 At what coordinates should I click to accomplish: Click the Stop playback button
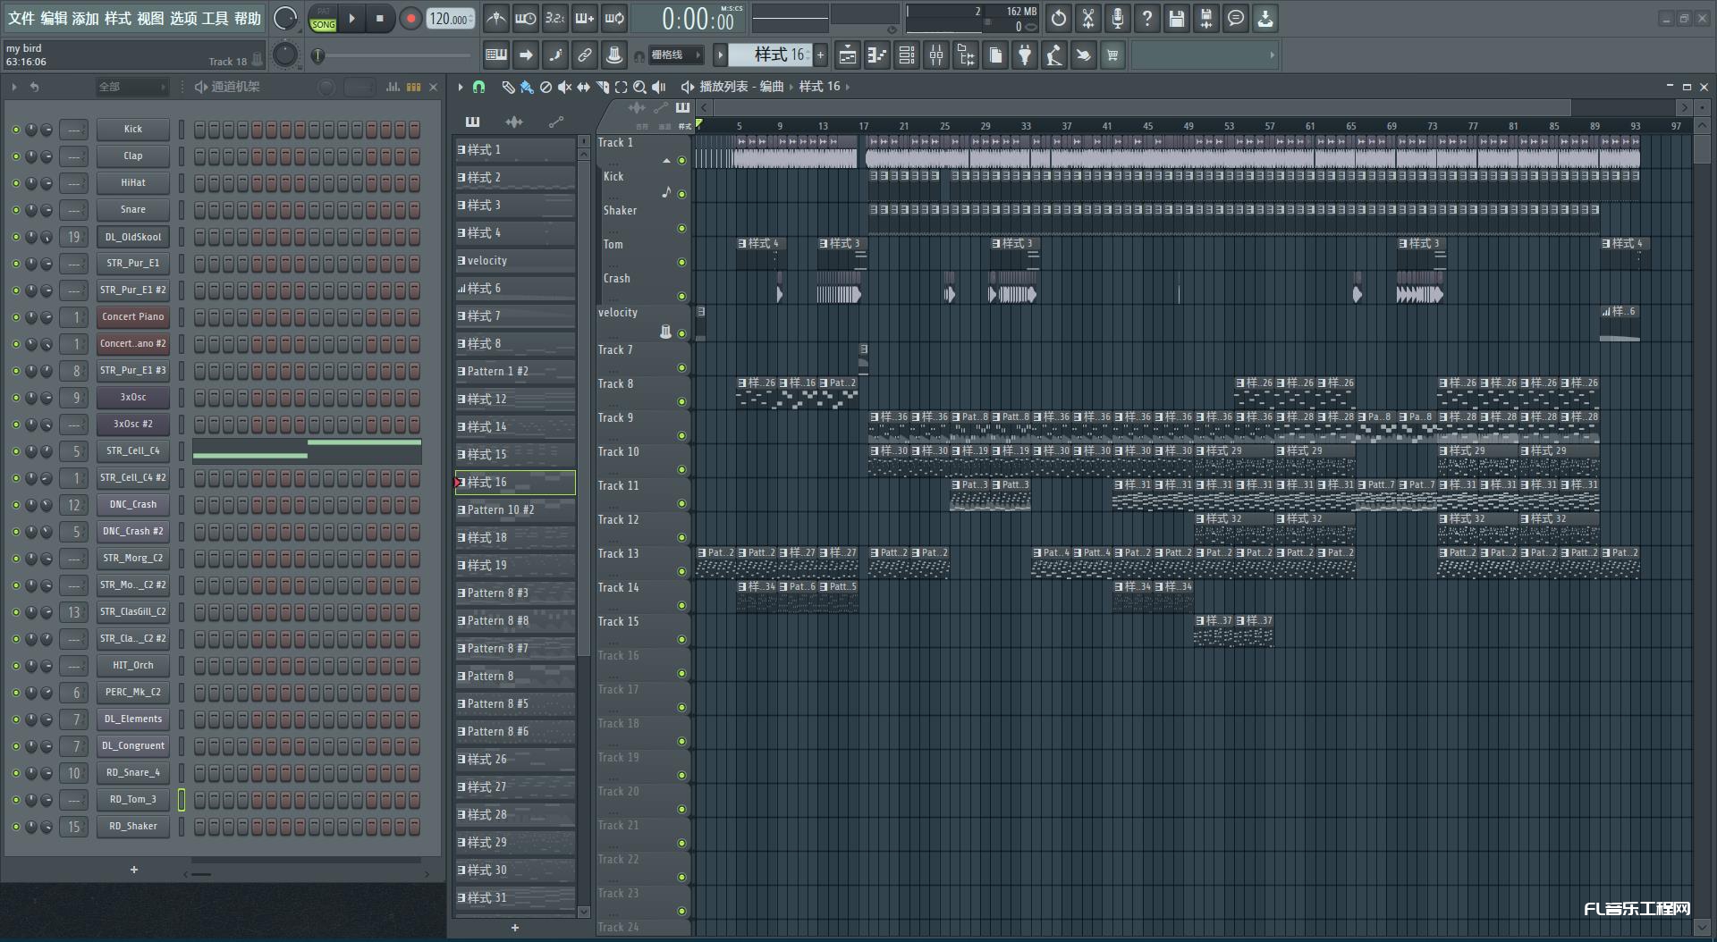[x=380, y=18]
